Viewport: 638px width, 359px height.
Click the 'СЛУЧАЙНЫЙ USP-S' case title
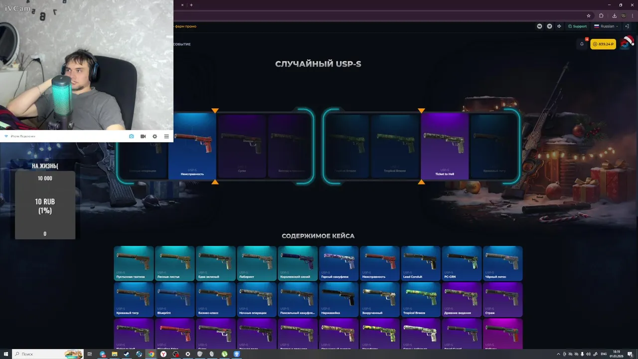[318, 64]
